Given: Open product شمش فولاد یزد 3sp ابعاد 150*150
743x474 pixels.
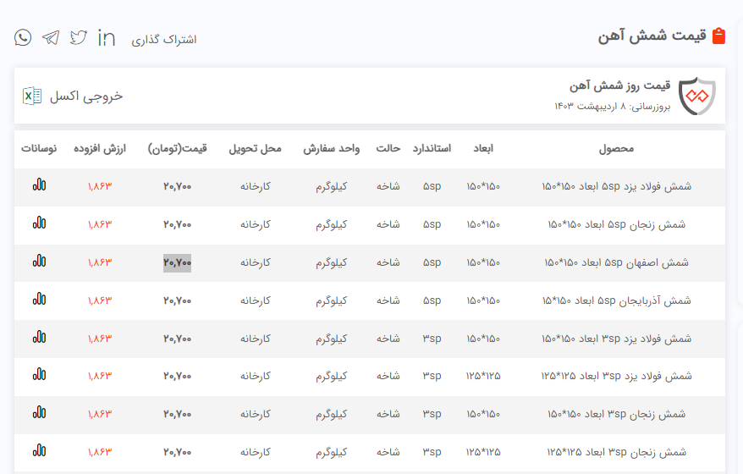Looking at the screenshot, I should [x=616, y=338].
